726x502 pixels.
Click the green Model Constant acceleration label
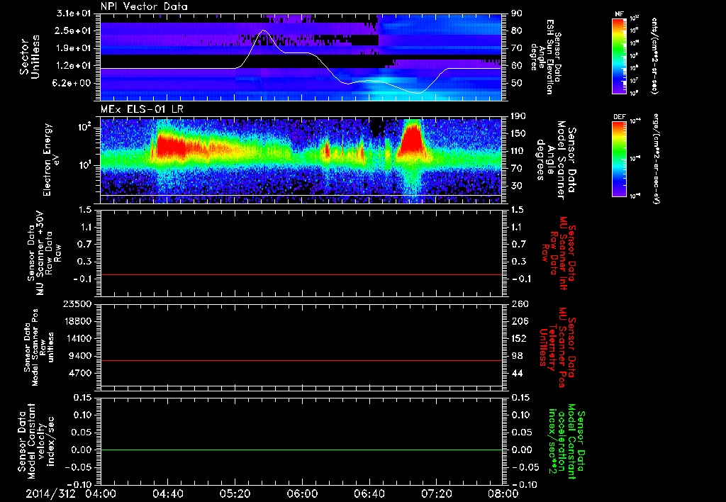tap(566, 442)
